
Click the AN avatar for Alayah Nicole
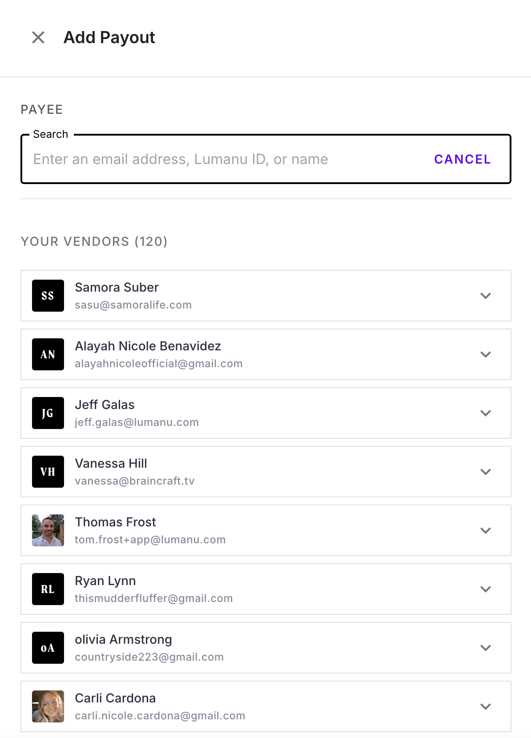pyautogui.click(x=48, y=354)
